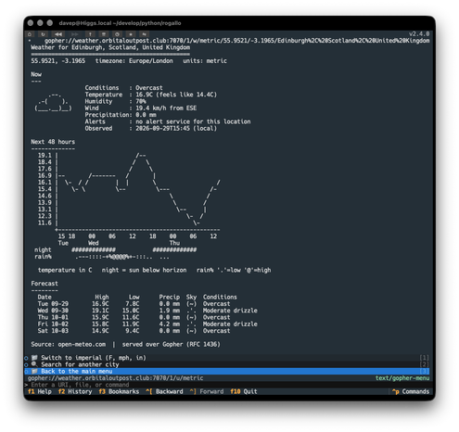459x432 pixels.
Task: Click the [2] shortcut number label
Action: point(424,364)
